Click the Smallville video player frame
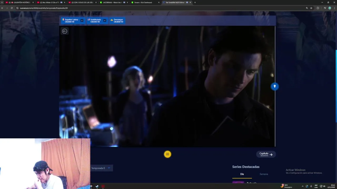 pos(167,86)
